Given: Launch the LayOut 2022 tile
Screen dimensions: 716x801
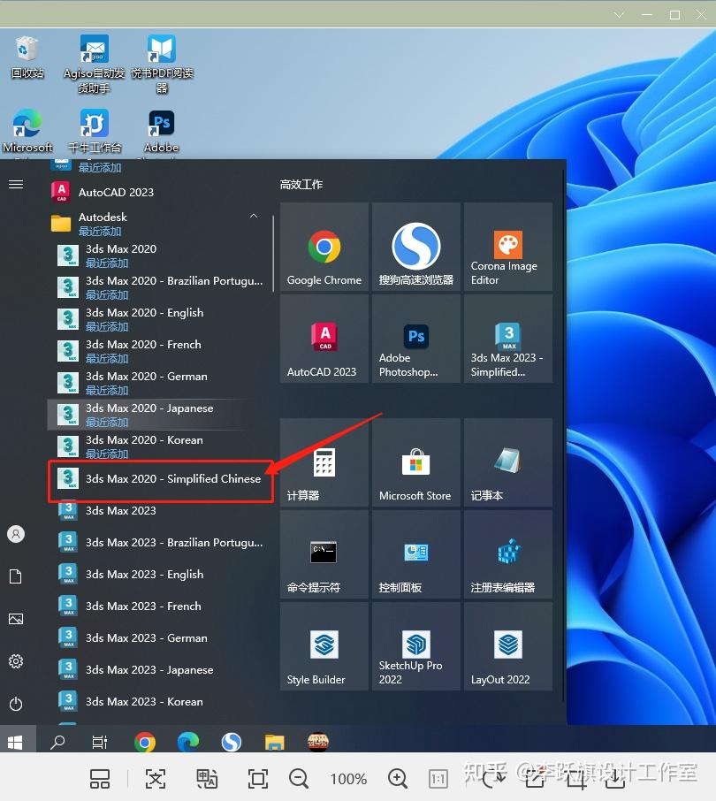Looking at the screenshot, I should [x=508, y=647].
